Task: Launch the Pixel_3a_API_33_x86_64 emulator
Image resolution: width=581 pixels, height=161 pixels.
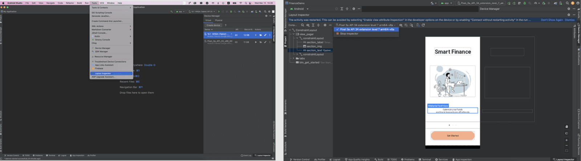Action: (256, 42)
